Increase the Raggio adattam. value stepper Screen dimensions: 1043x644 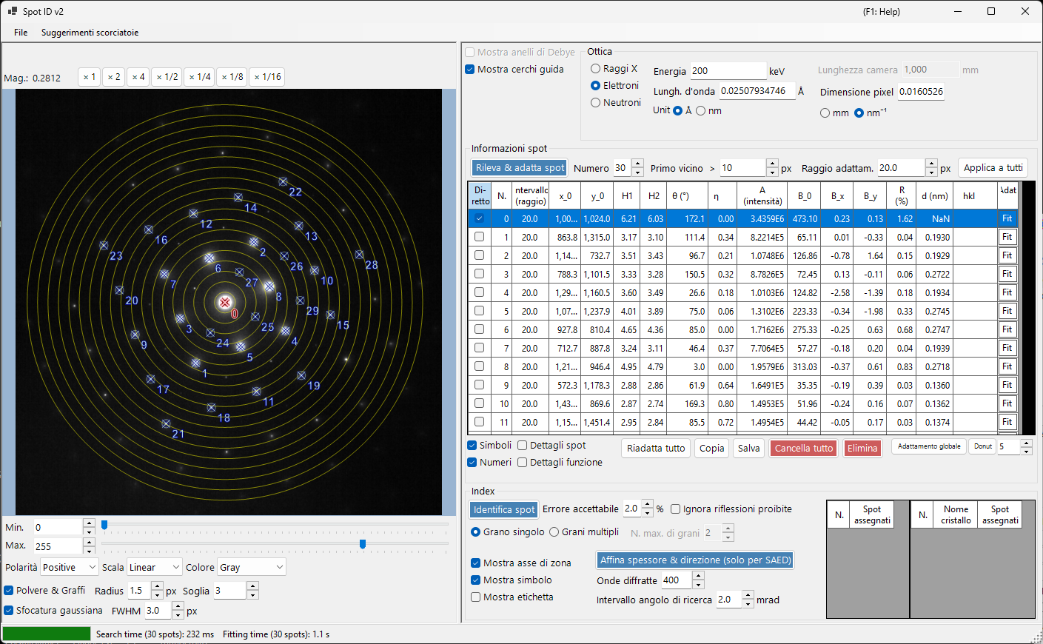click(x=931, y=164)
